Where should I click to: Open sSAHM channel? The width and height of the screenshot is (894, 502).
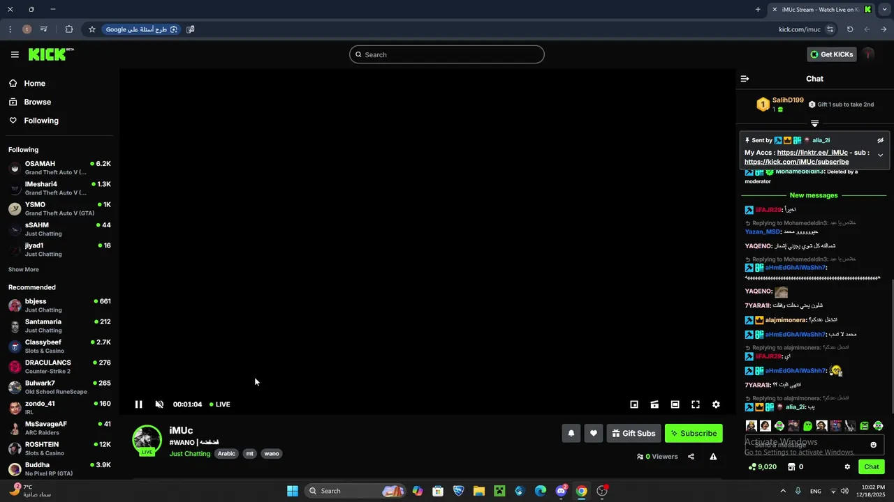tap(59, 229)
